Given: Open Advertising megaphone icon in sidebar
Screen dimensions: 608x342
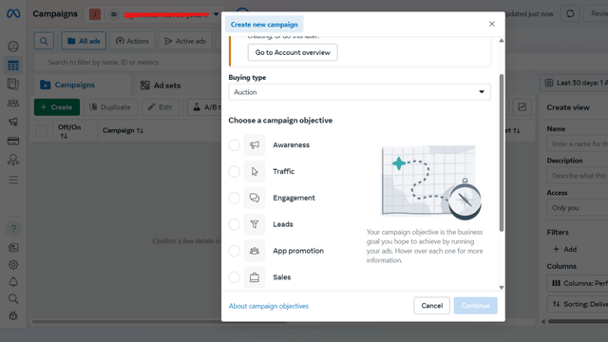Looking at the screenshot, I should pos(13,122).
